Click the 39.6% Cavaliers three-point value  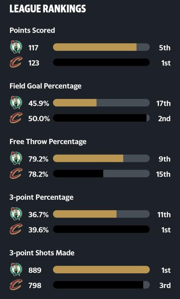tap(38, 230)
